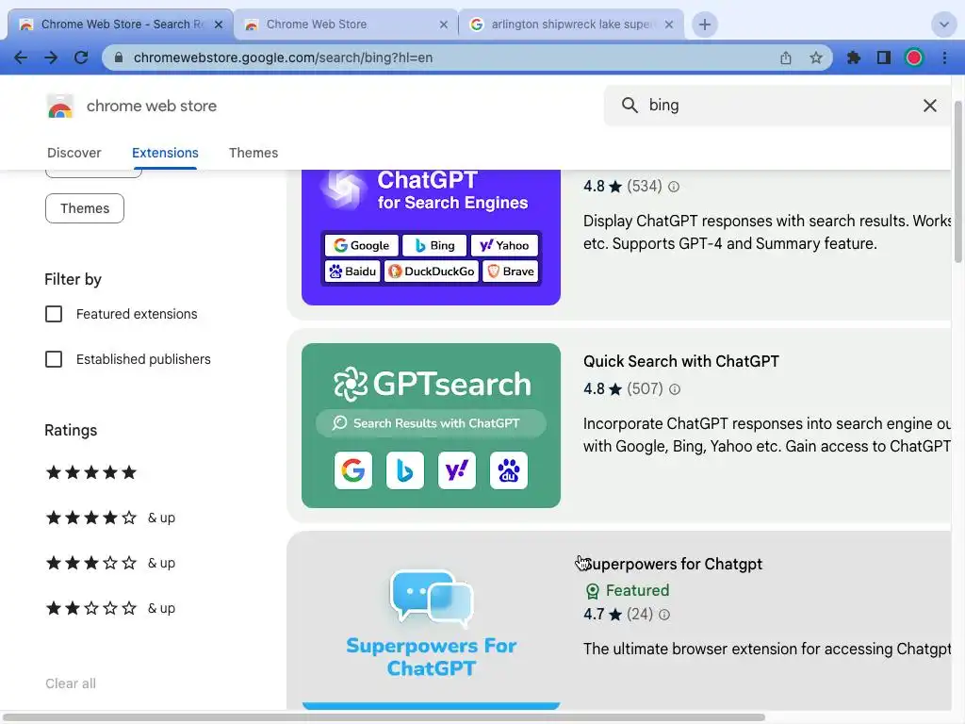This screenshot has height=724, width=965.
Task: Click the Ratings heading
Action: (x=71, y=430)
